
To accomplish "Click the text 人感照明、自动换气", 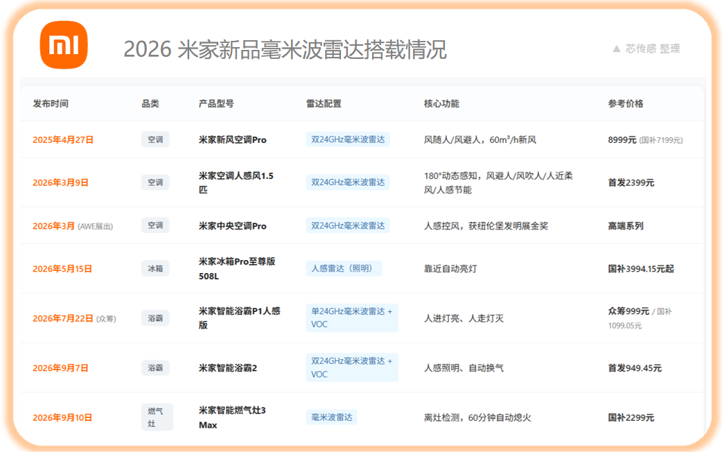I will tap(464, 367).
